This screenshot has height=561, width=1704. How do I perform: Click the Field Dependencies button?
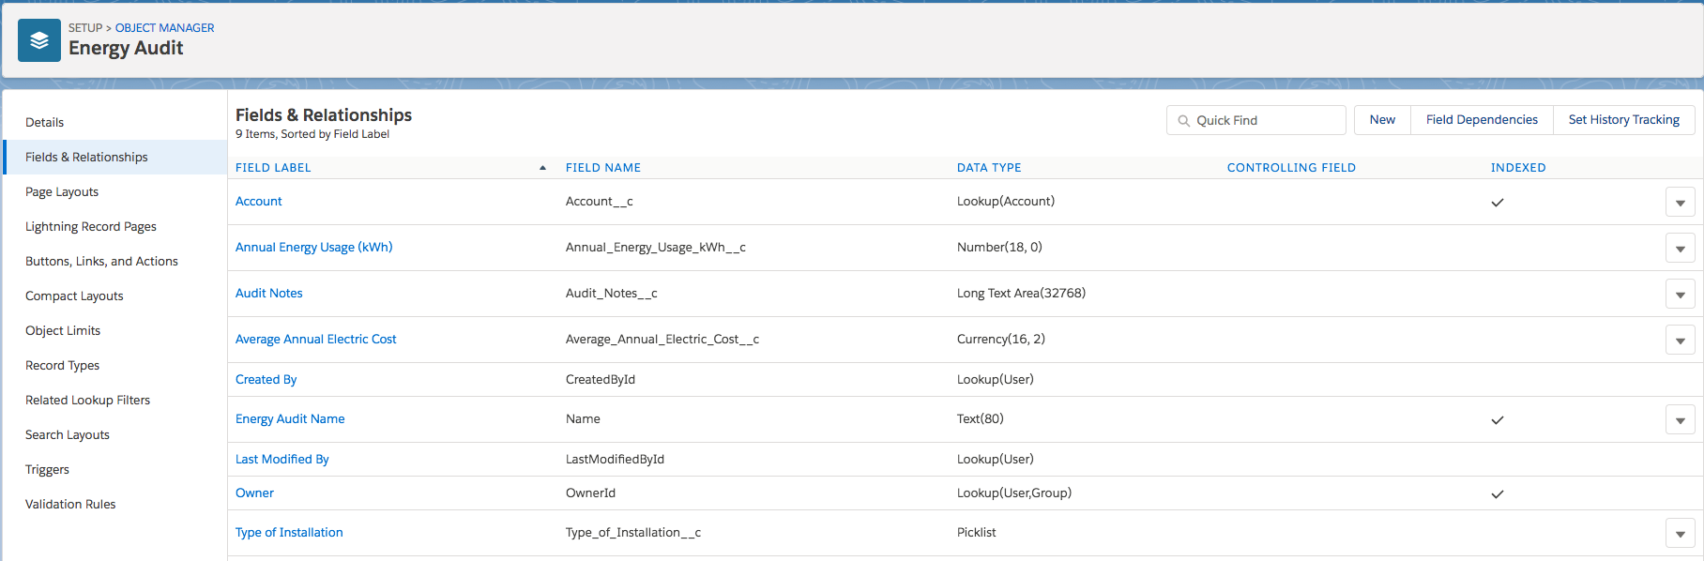click(x=1482, y=120)
